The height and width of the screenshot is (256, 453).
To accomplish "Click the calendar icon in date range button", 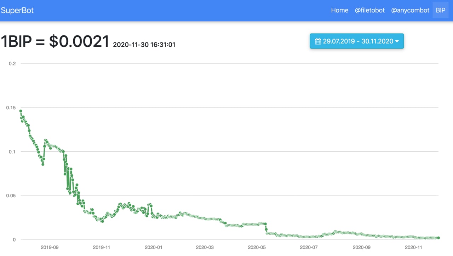I will [318, 41].
